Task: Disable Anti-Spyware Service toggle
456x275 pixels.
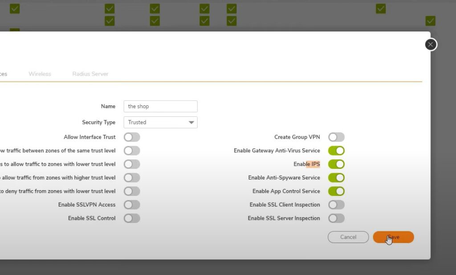Action: (336, 178)
